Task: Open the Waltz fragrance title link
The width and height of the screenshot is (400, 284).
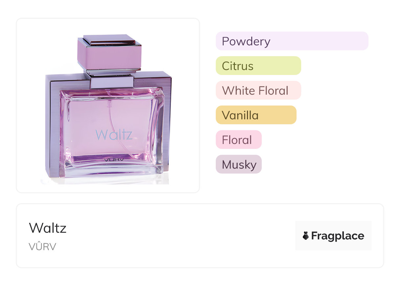Action: coord(48,228)
